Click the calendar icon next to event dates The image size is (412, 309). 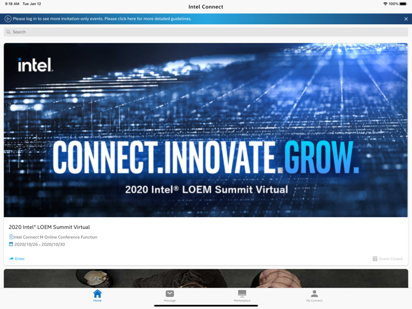click(11, 244)
